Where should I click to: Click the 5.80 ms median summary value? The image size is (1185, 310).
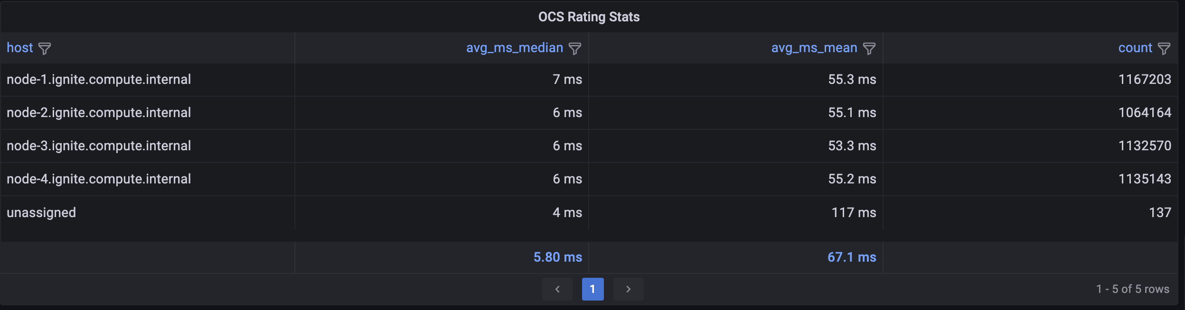(x=557, y=257)
